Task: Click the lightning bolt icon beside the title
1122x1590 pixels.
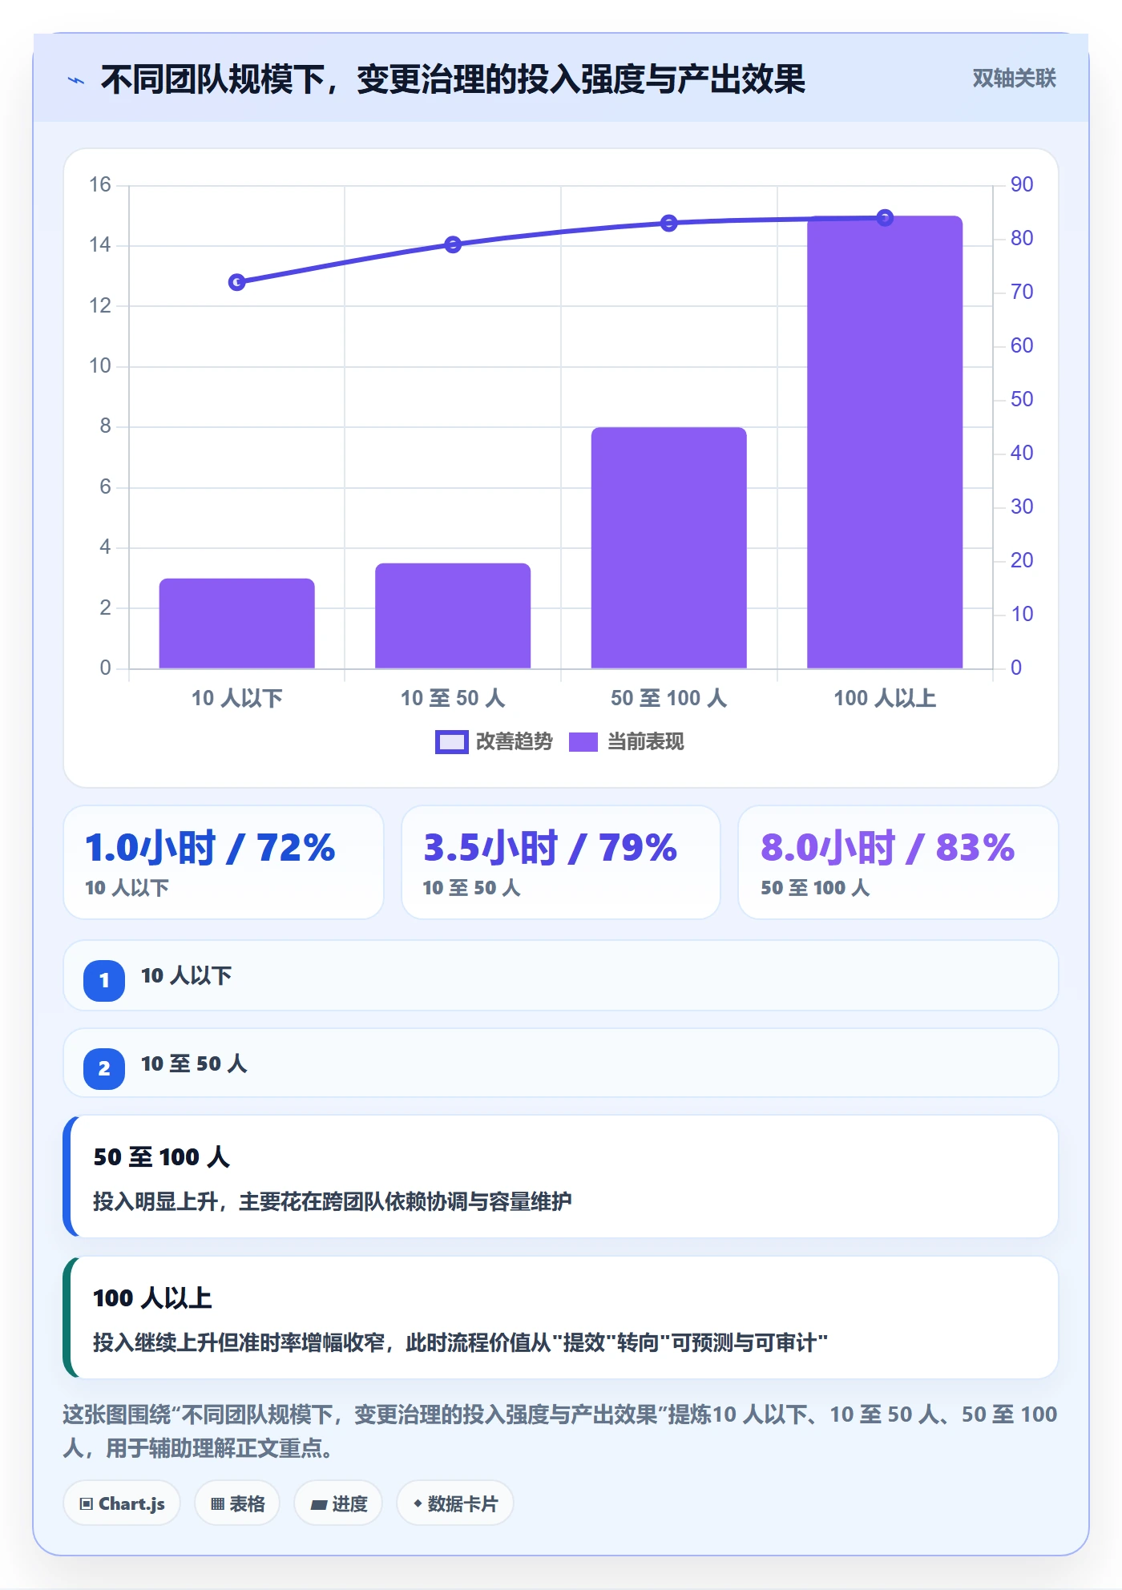Action: pyautogui.click(x=76, y=80)
